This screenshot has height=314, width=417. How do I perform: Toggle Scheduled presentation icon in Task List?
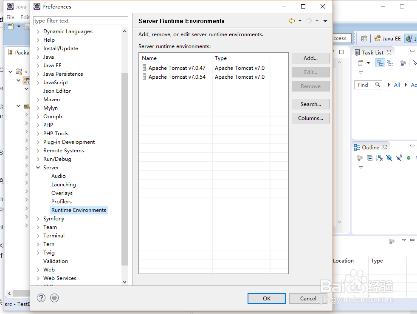(x=390, y=63)
